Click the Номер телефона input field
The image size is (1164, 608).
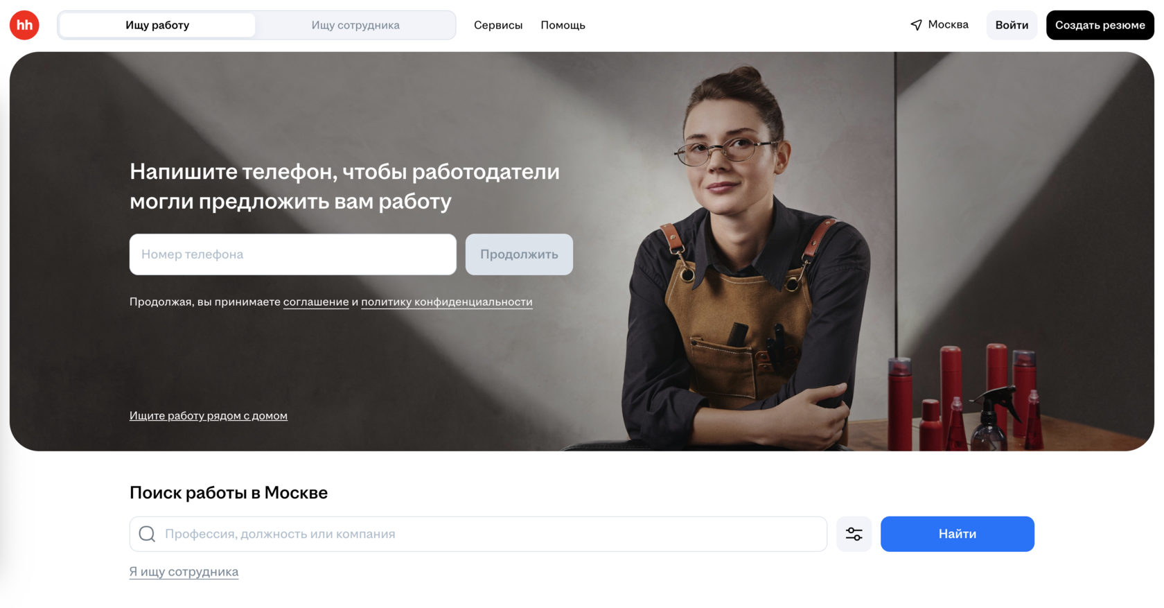(x=293, y=254)
